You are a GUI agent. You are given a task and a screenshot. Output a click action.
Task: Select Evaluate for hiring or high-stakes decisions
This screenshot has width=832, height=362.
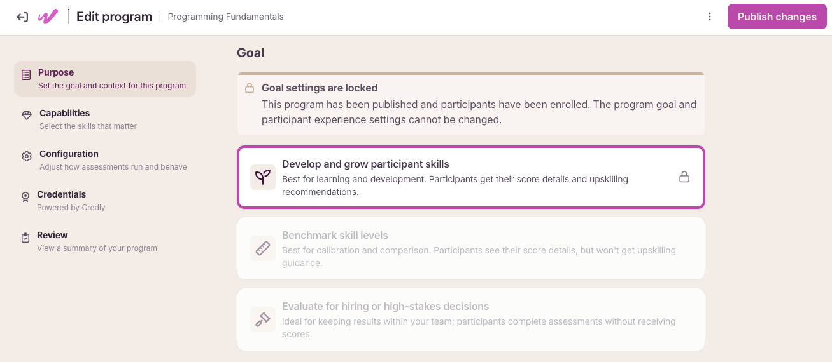coord(471,319)
